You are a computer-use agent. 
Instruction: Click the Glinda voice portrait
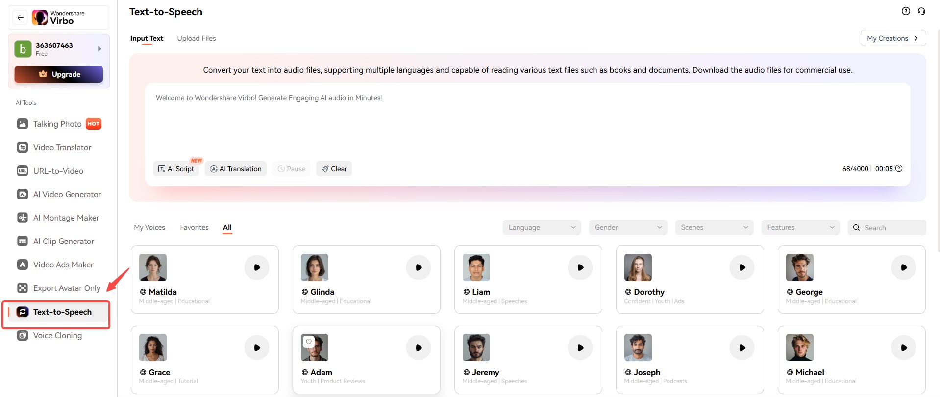[315, 267]
